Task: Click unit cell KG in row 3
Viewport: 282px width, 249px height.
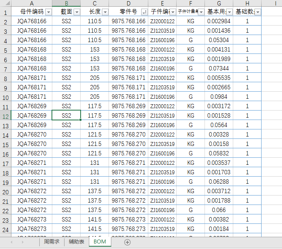Action: (191, 31)
